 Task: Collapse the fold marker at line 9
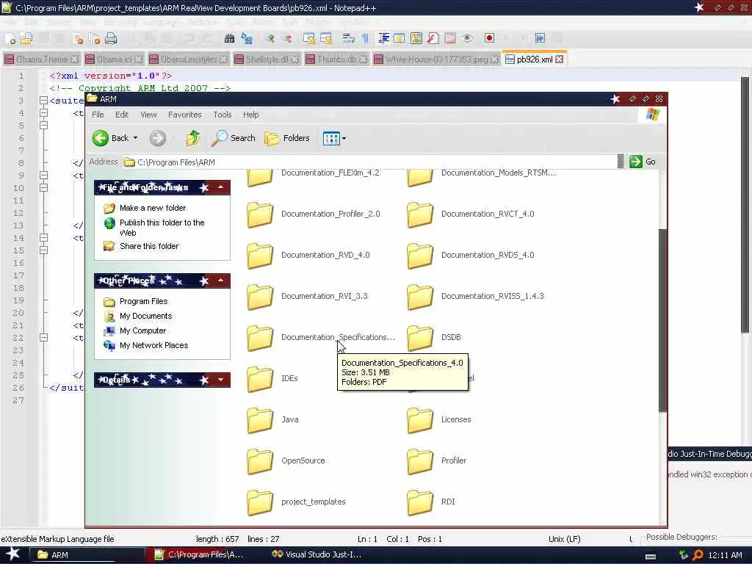[x=43, y=175]
